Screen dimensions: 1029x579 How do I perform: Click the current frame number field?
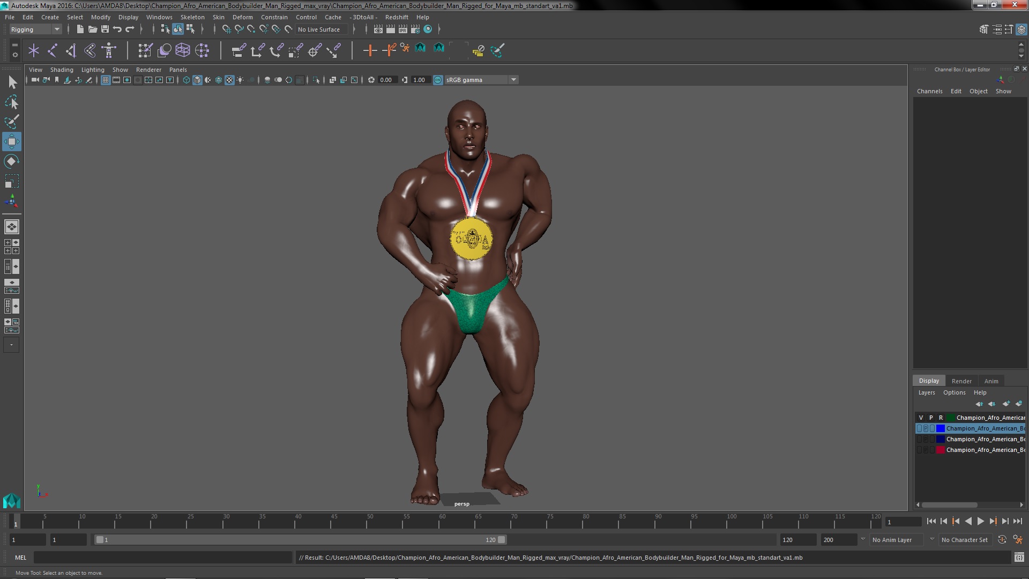coord(903,522)
